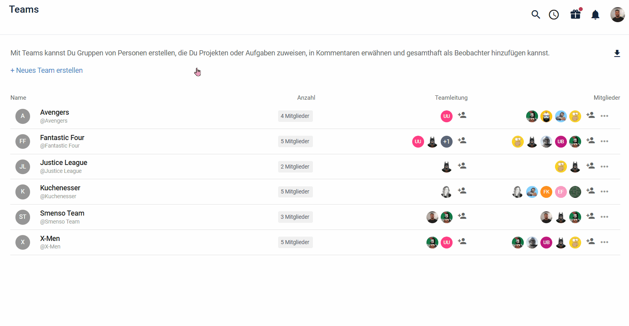Open the time tracking clock icon
Image resolution: width=629 pixels, height=326 pixels.
pos(554,15)
